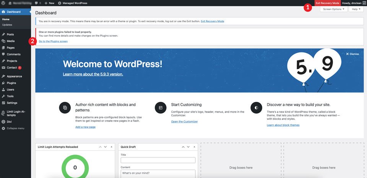Click the Divi icon in the sidebar
The width and height of the screenshot is (367, 178).
click(3, 122)
